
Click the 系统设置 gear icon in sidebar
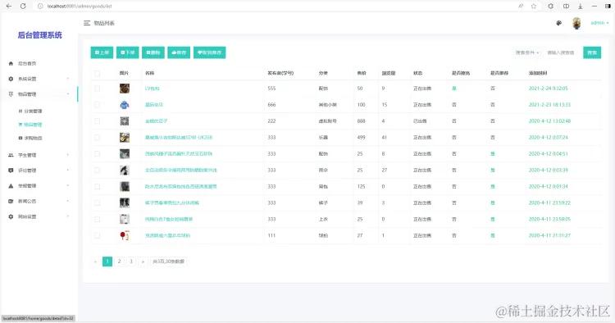[x=11, y=79]
